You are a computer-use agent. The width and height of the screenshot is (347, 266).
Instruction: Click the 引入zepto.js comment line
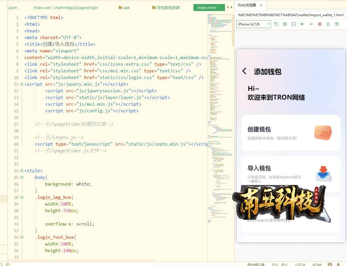tap(59, 137)
